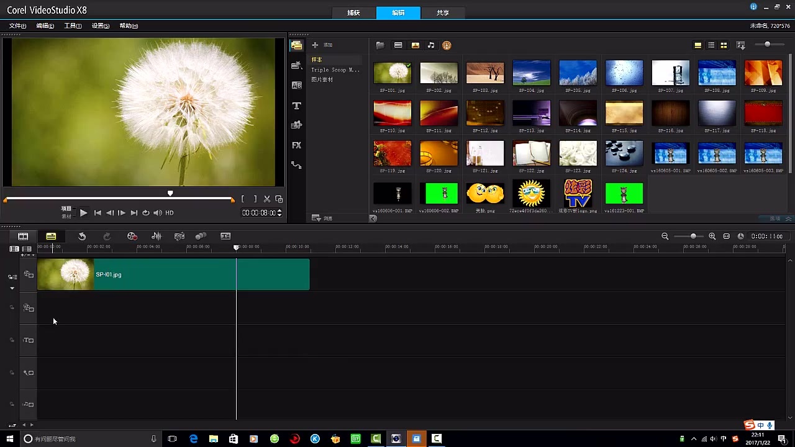Switch to the 捕获 tab
Screen dimensions: 795x447
(353, 12)
